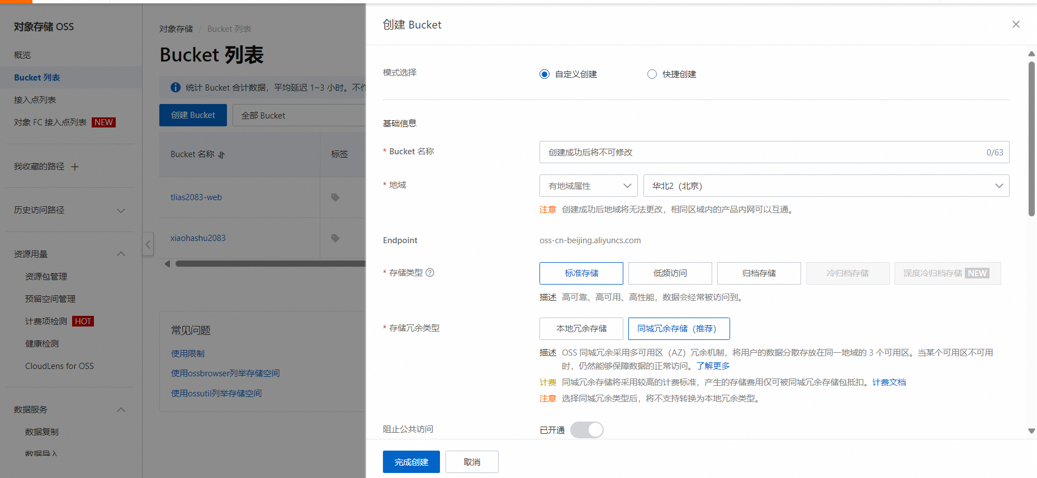Choose 深度冷归档存储 storage type

point(948,273)
